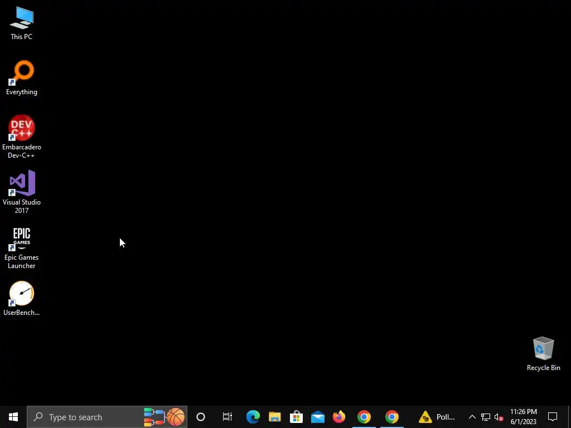
Task: Switch to the first Chrome taskbar window
Action: [364, 417]
